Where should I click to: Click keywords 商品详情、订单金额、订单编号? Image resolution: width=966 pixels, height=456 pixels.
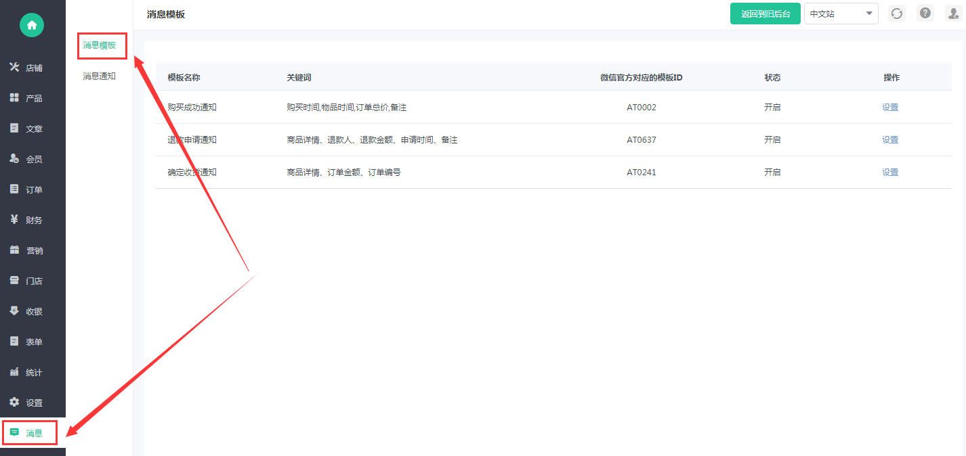343,172
